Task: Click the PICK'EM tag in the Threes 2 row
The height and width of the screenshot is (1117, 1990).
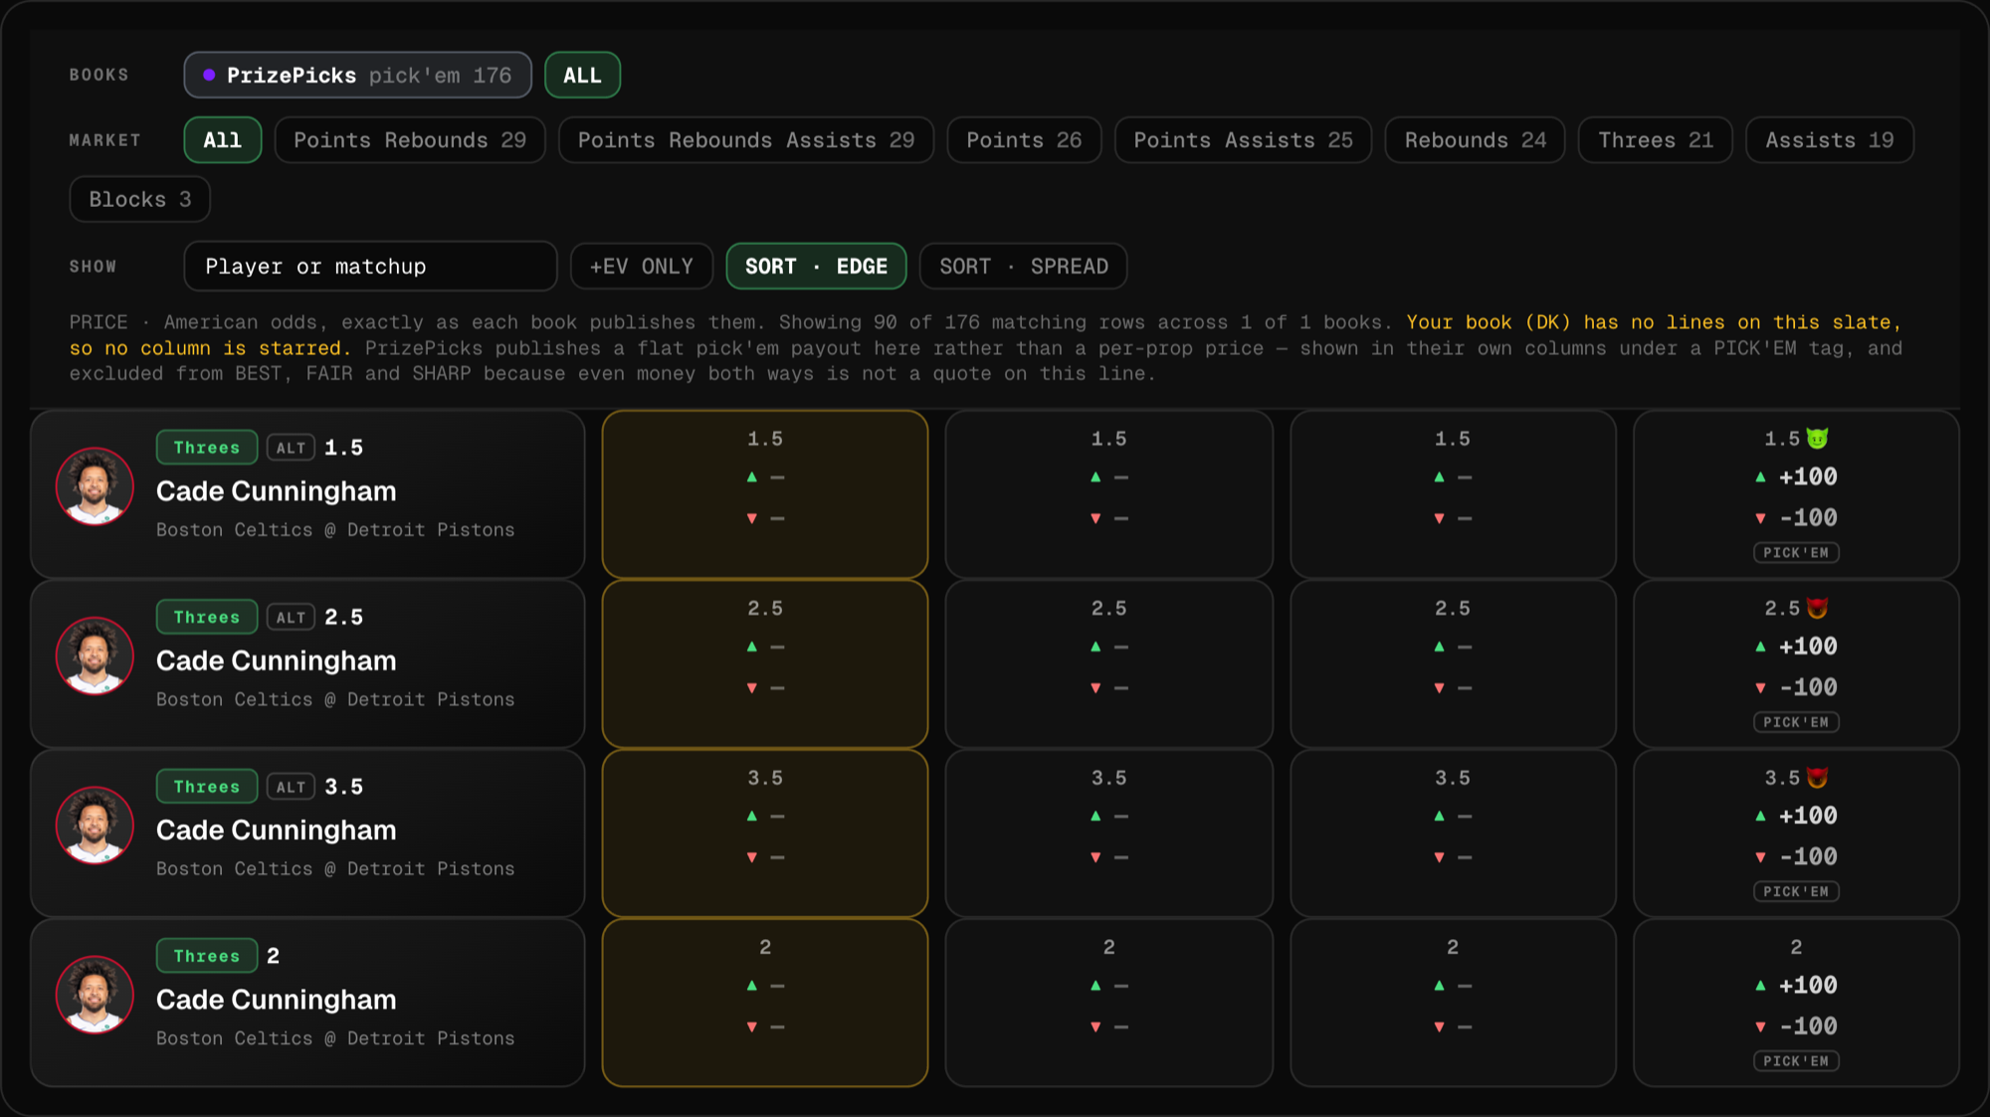Action: pyautogui.click(x=1796, y=1061)
